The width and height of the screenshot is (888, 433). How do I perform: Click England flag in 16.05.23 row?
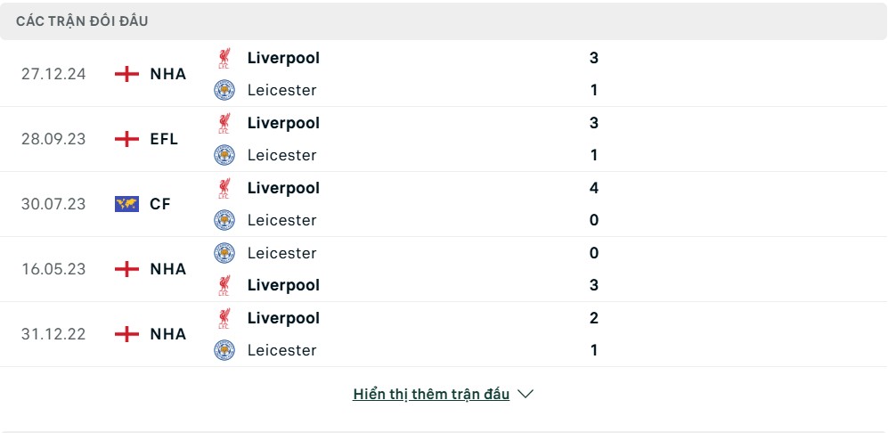[x=126, y=269]
